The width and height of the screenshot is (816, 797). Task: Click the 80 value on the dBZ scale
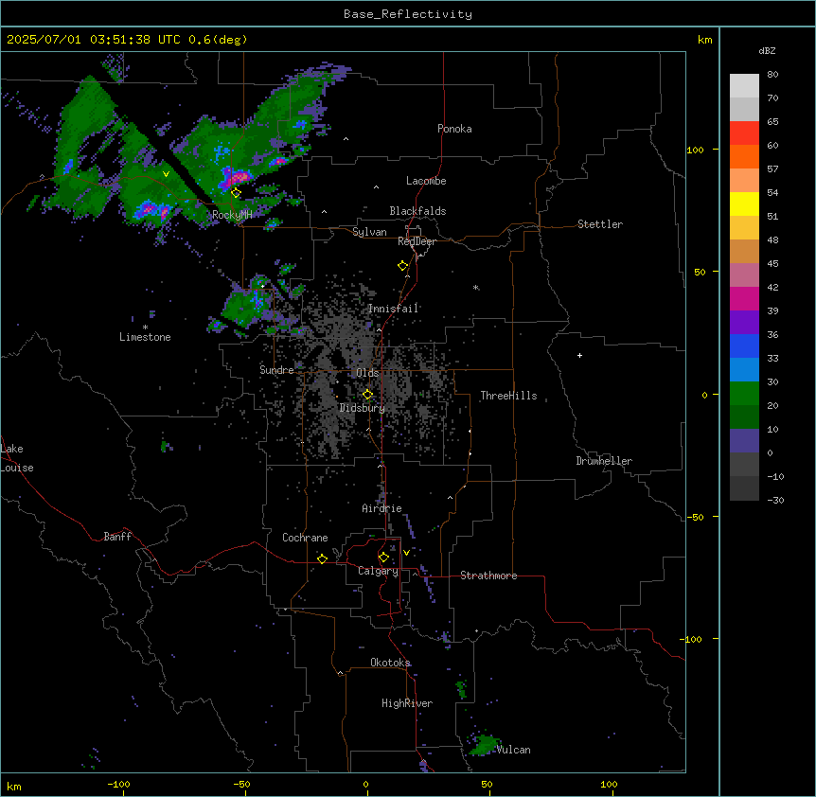[772, 75]
